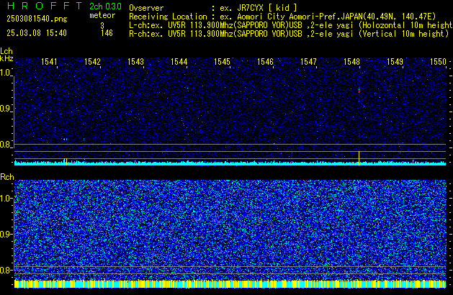Screen dimensions: 453x295
Task: Click the HROFFT program title
Action: [x=45, y=6]
